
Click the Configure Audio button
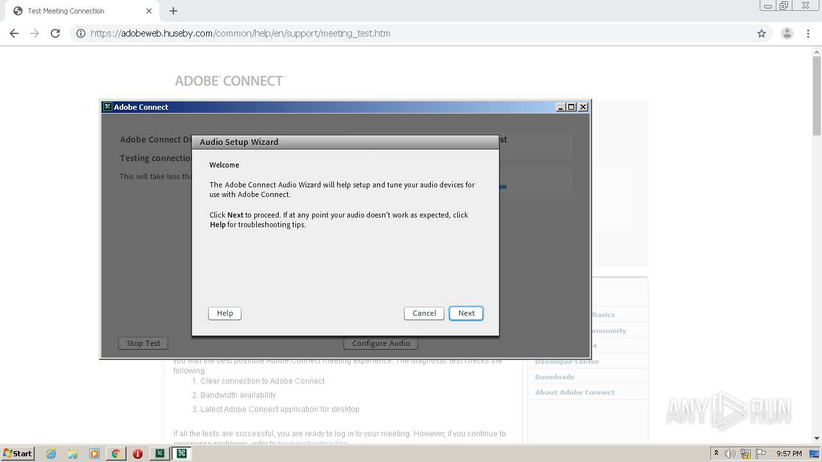381,343
